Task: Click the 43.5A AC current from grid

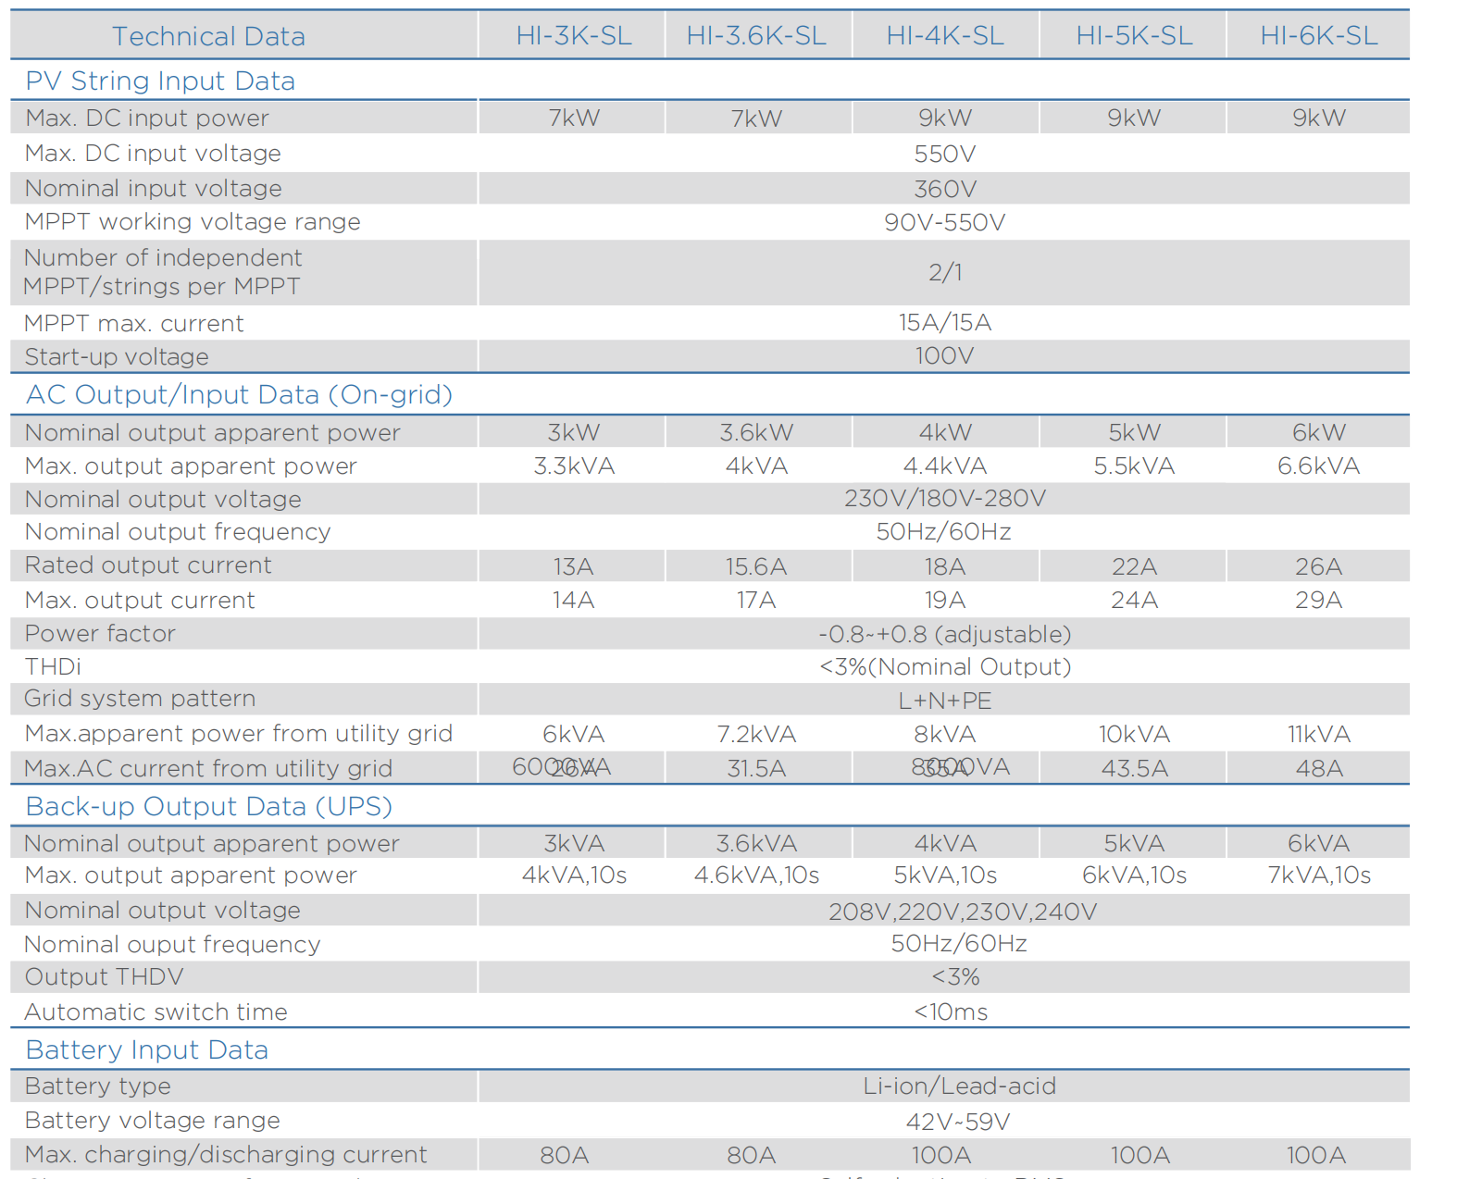Action: tap(1134, 768)
